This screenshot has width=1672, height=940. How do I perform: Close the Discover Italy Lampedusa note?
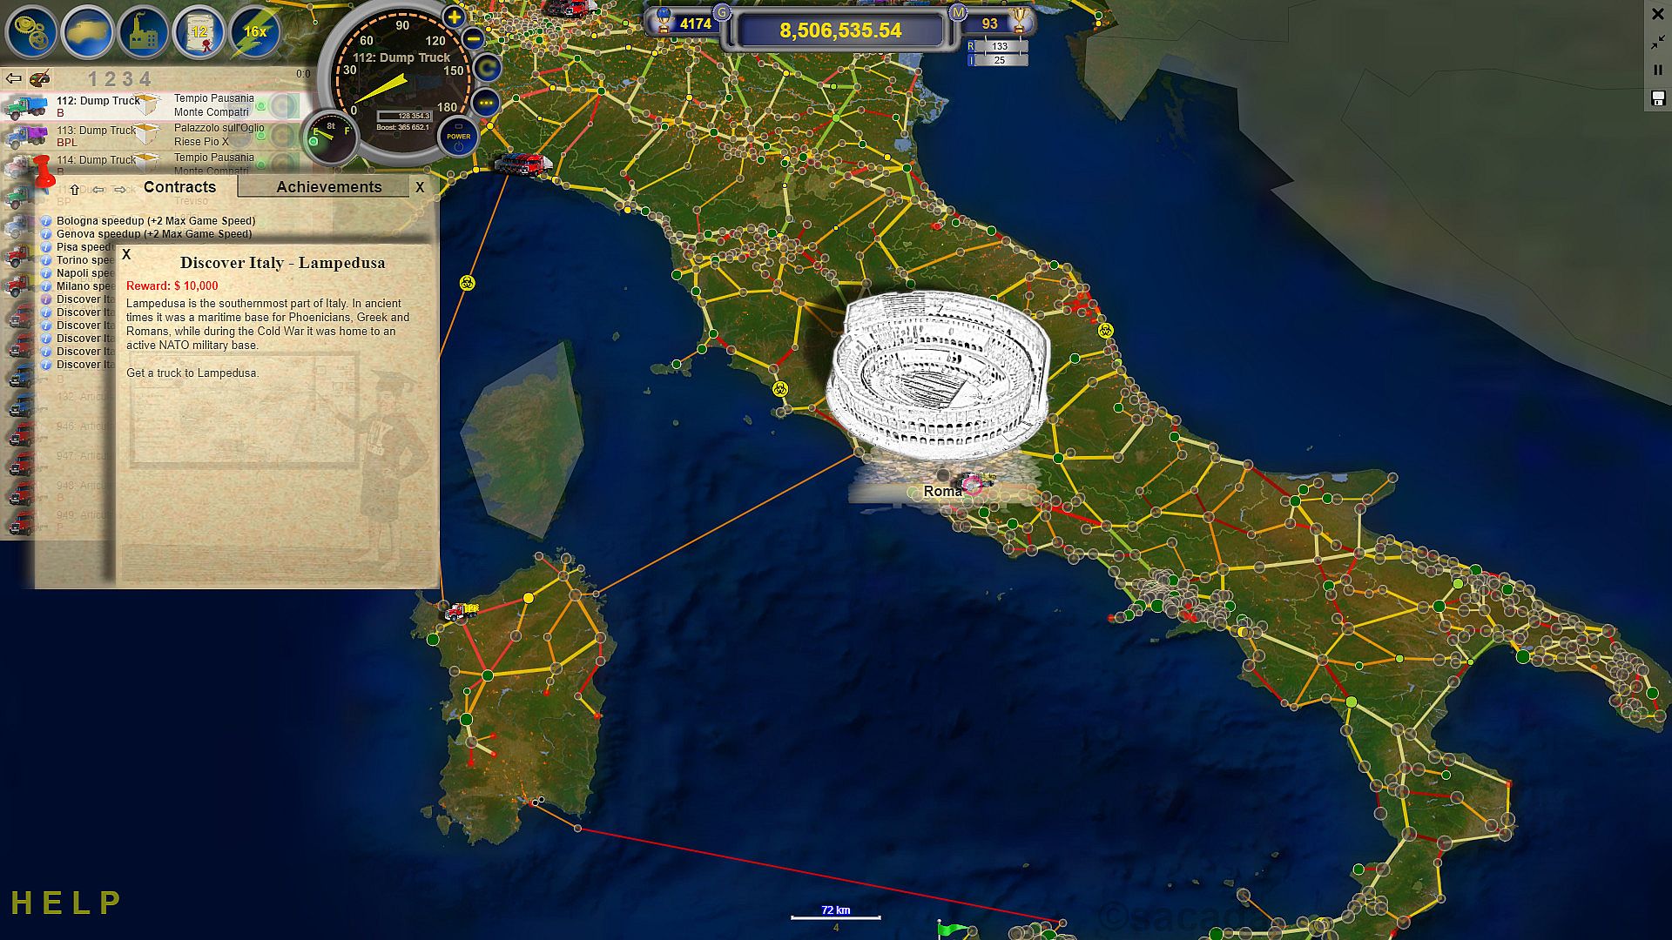(x=126, y=255)
